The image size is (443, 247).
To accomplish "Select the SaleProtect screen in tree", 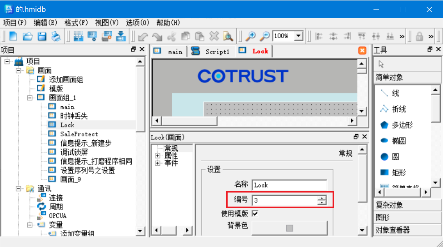I will [x=79, y=134].
